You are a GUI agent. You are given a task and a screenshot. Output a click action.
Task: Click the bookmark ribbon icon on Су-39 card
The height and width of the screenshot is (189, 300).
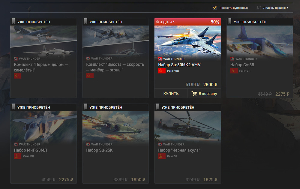(230, 21)
